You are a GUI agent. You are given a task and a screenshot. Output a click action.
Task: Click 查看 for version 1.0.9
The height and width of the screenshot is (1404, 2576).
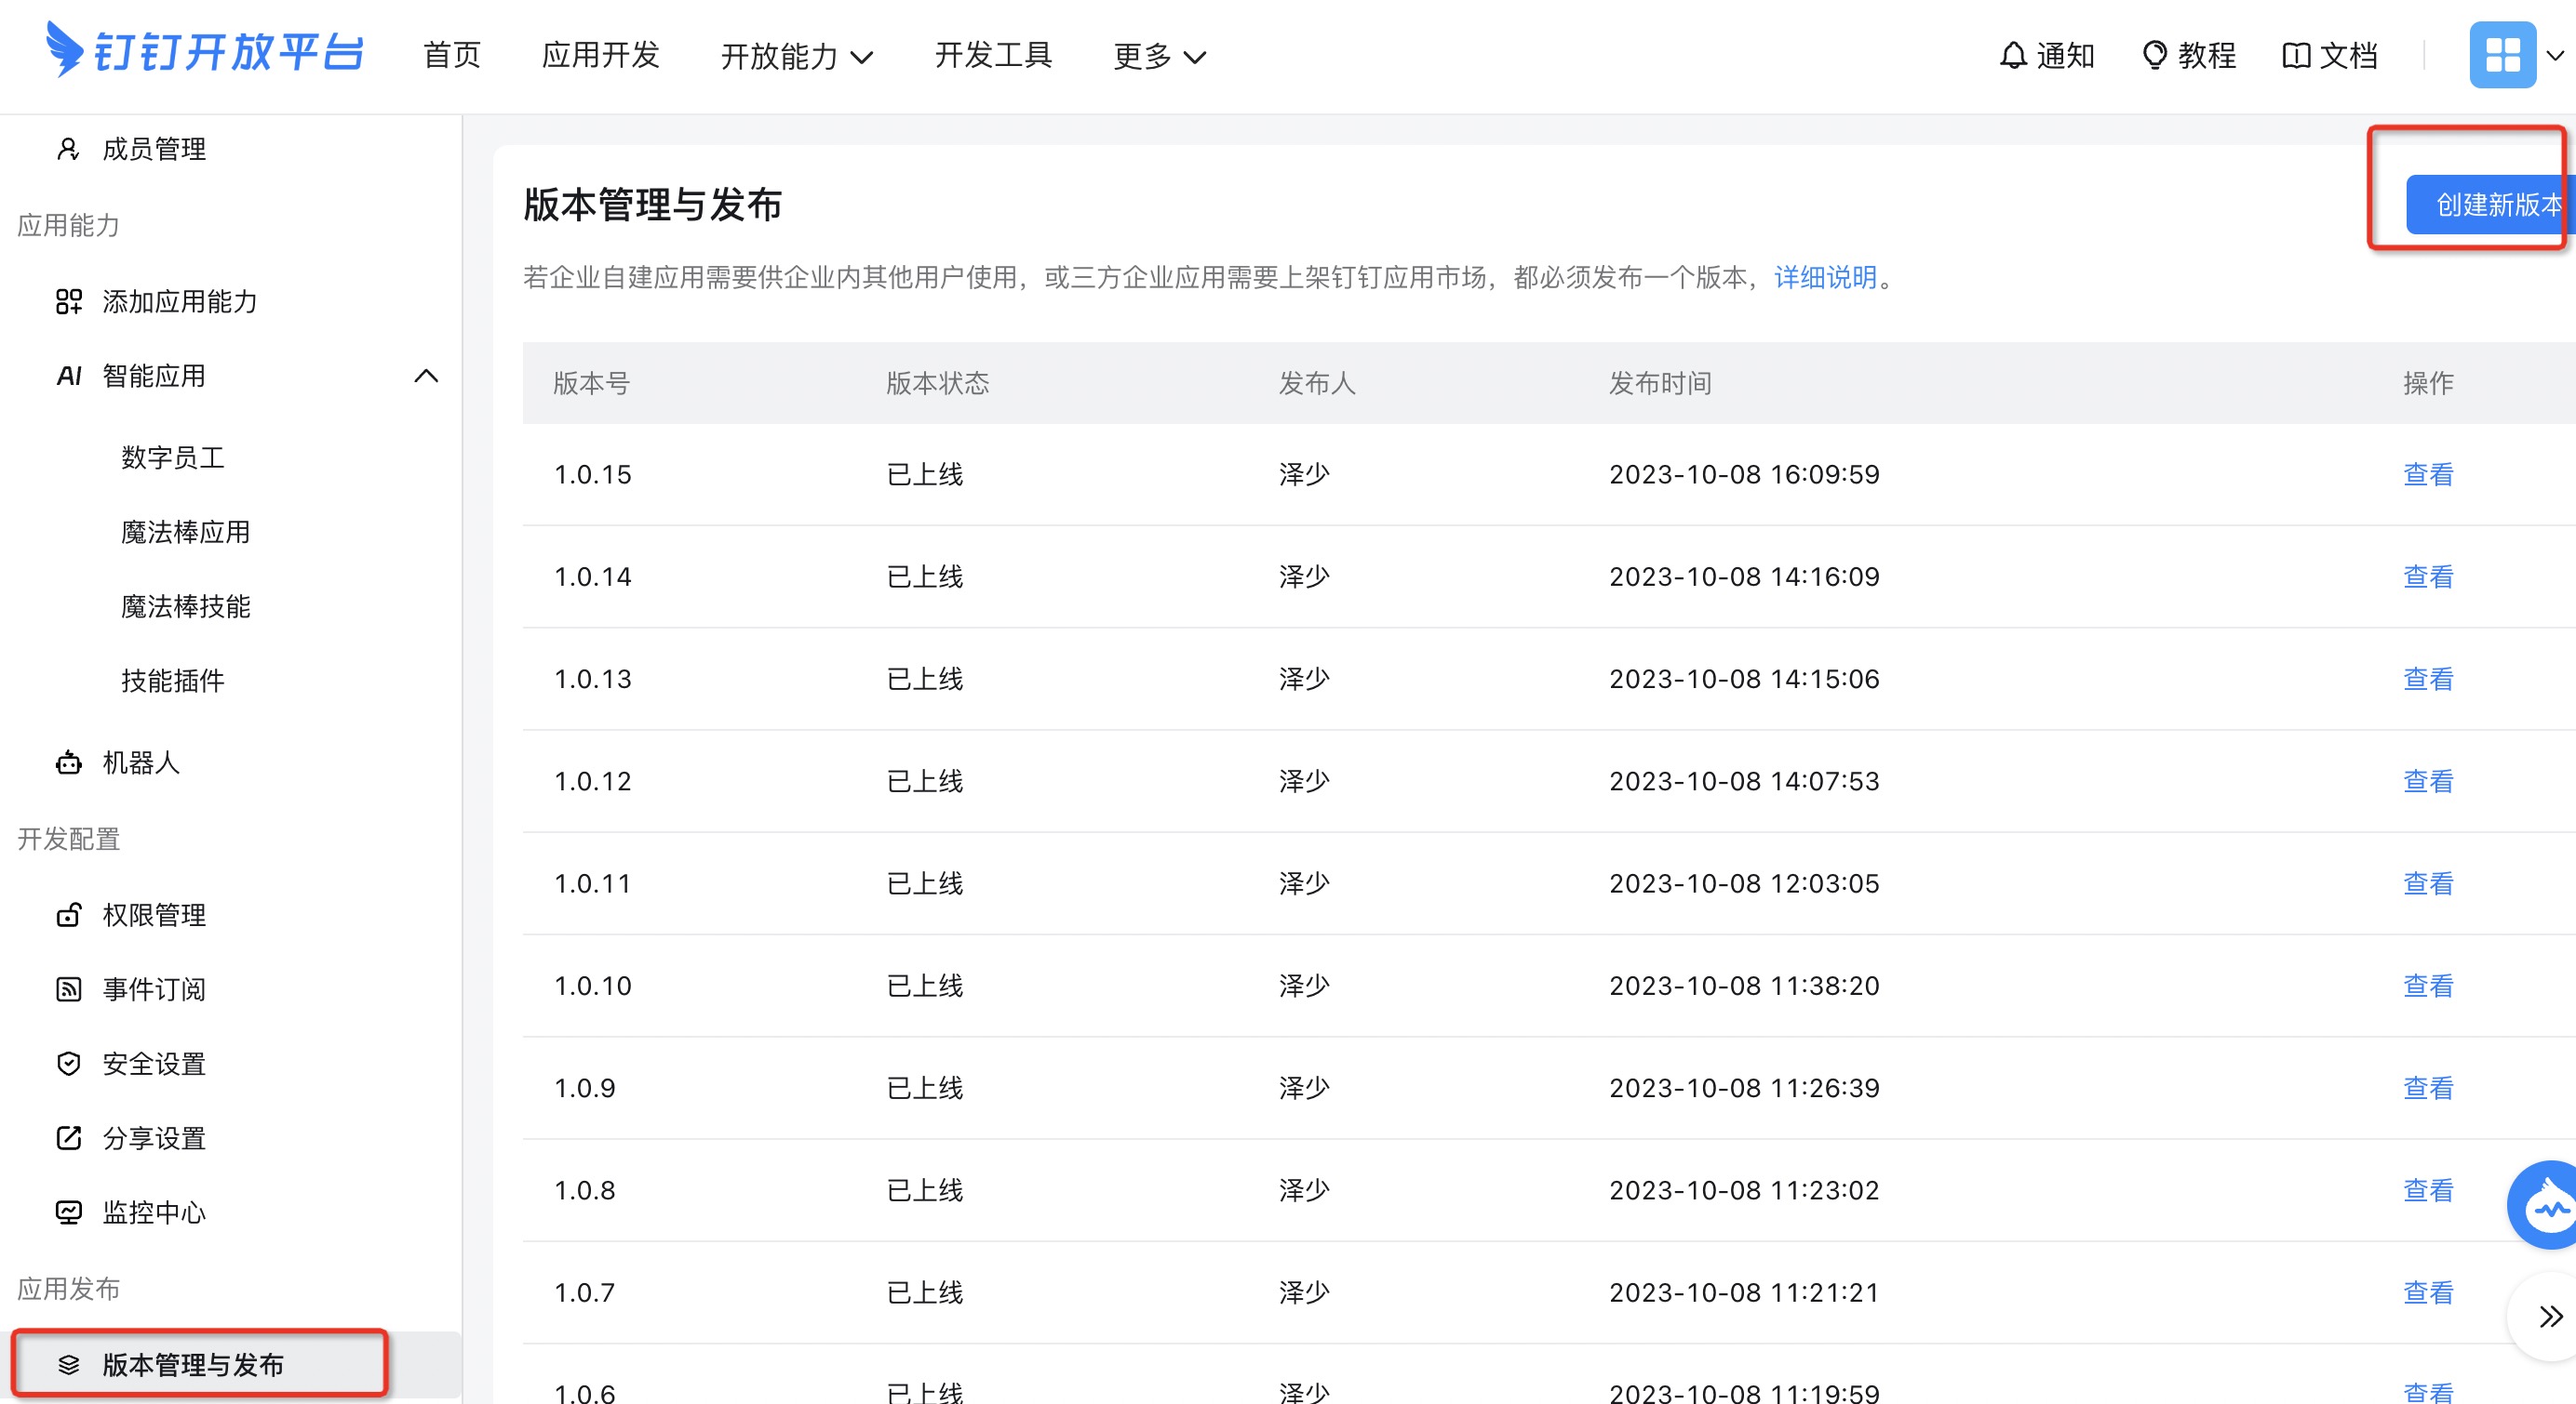click(x=2428, y=1088)
